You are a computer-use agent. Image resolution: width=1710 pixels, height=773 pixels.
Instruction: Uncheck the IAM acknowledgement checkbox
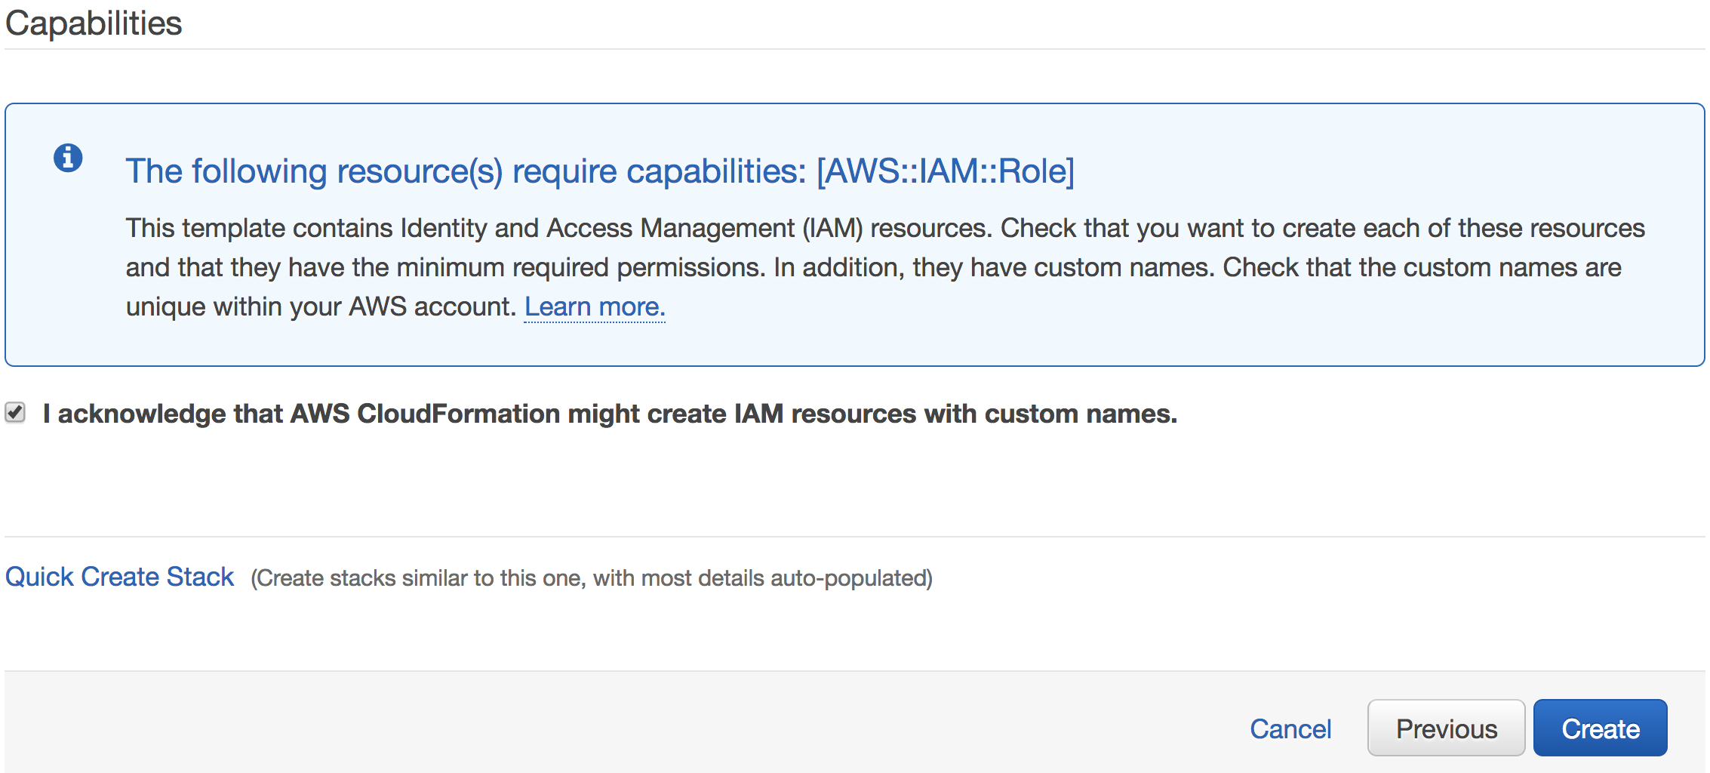pos(15,412)
